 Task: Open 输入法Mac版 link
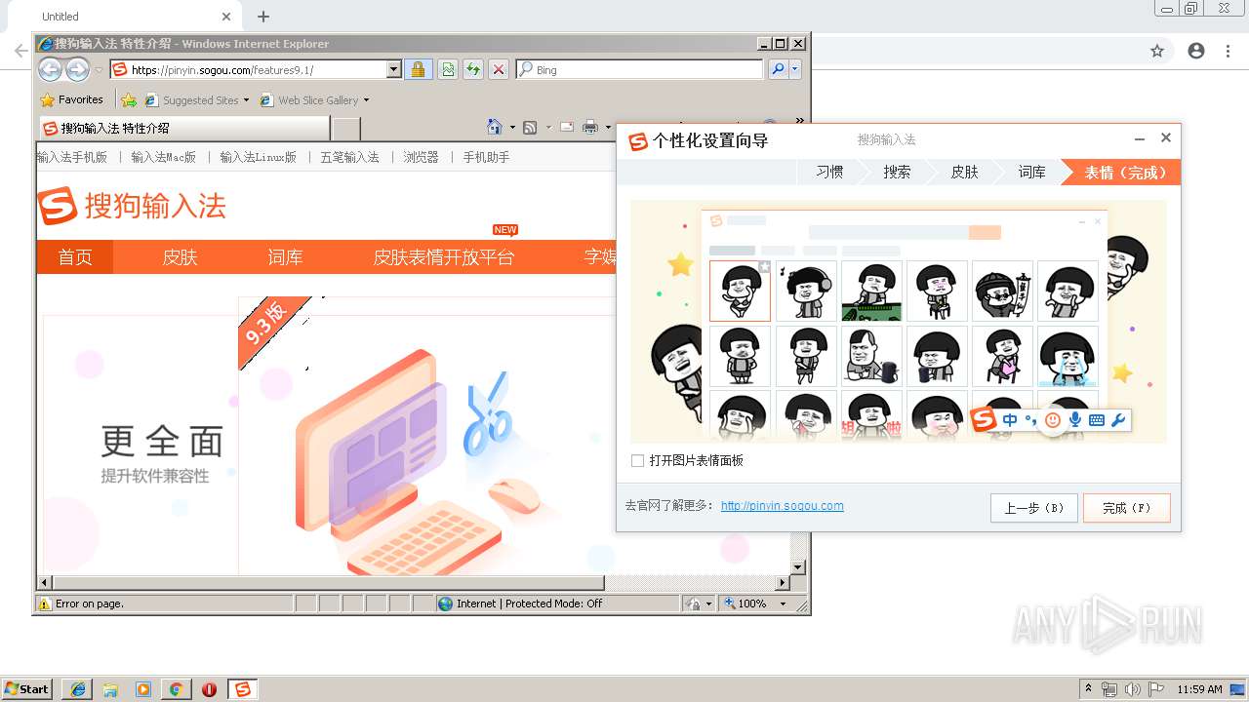163,157
